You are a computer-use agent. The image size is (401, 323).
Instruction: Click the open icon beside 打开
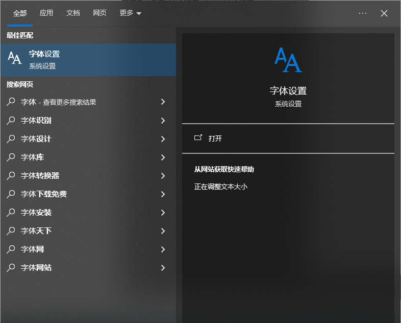[198, 138]
